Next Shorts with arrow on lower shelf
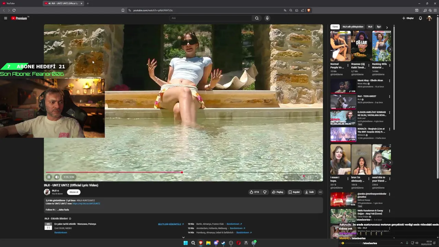Image resolution: width=439 pixels, height=247 pixels. click(x=390, y=163)
